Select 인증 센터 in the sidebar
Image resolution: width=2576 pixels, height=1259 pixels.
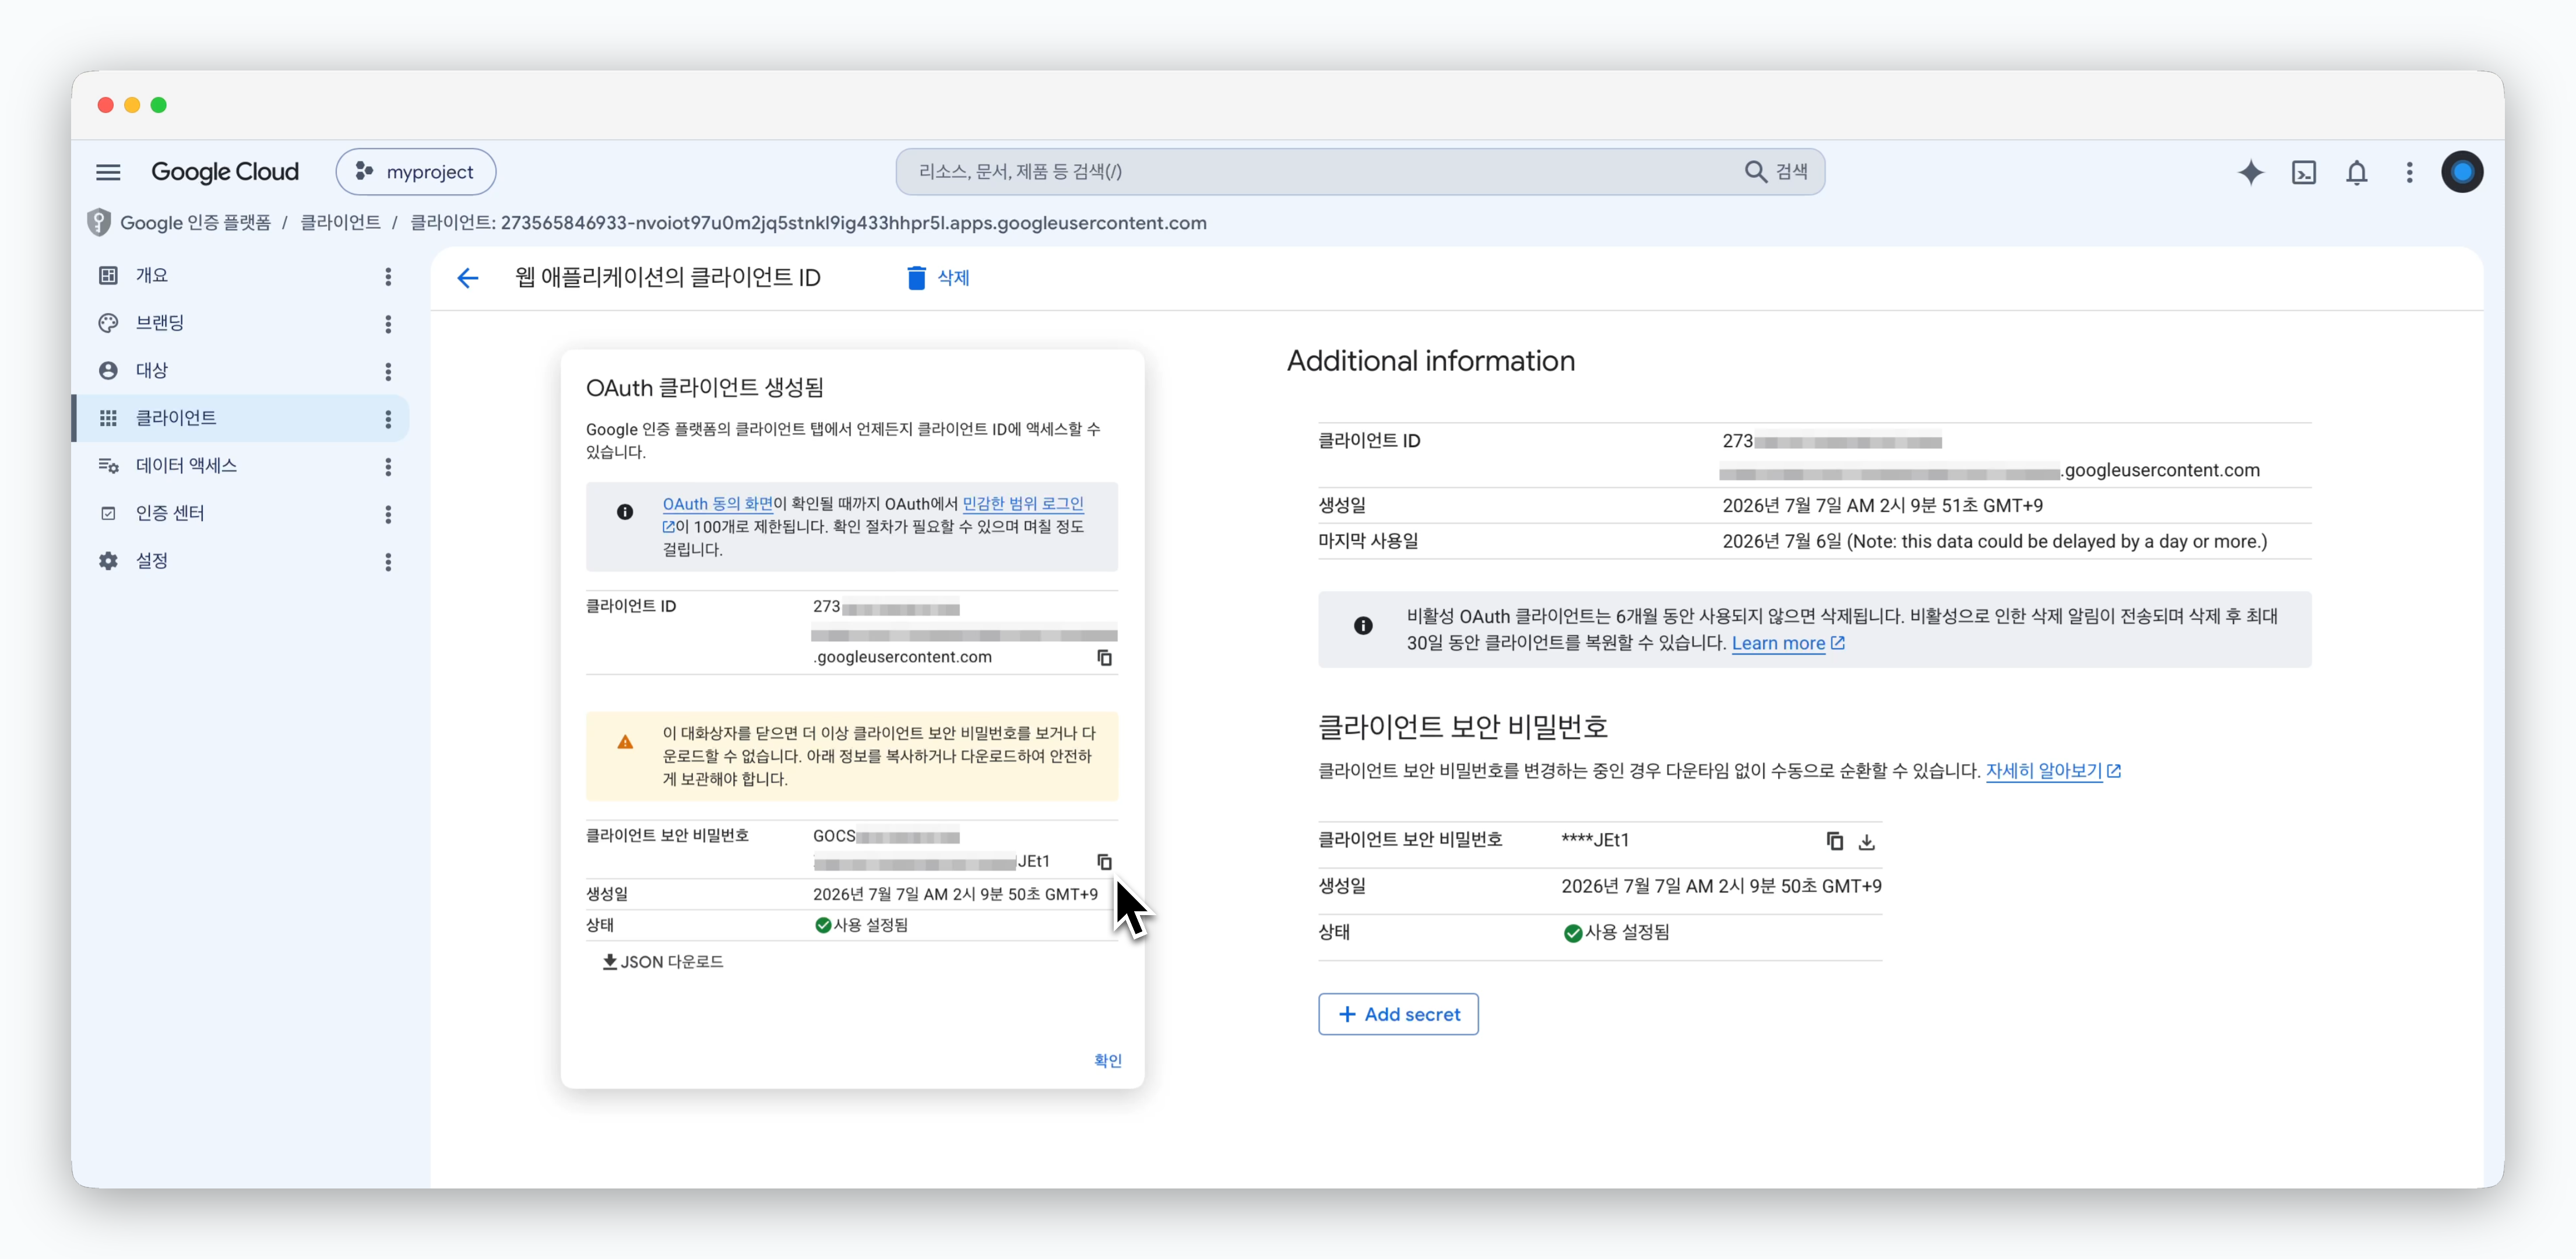(169, 514)
